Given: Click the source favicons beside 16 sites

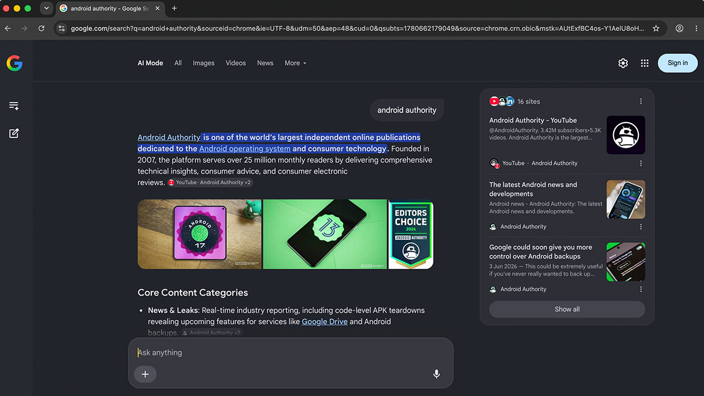Looking at the screenshot, I should point(502,101).
